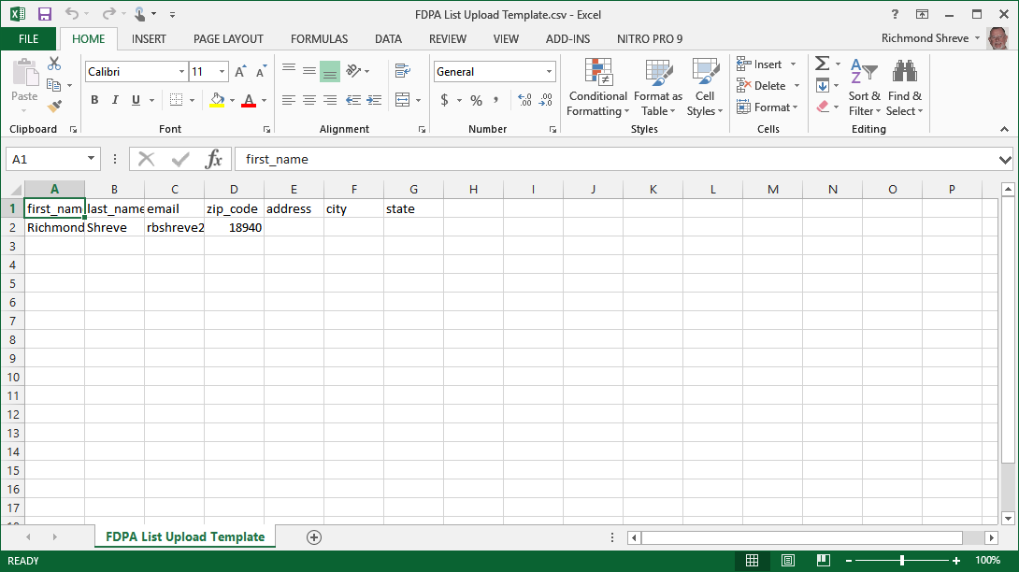
Task: Open the General number format dropdown
Action: (549, 72)
